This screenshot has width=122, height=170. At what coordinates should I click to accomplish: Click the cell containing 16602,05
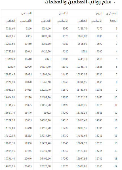pyautogui.click(x=79, y=166)
